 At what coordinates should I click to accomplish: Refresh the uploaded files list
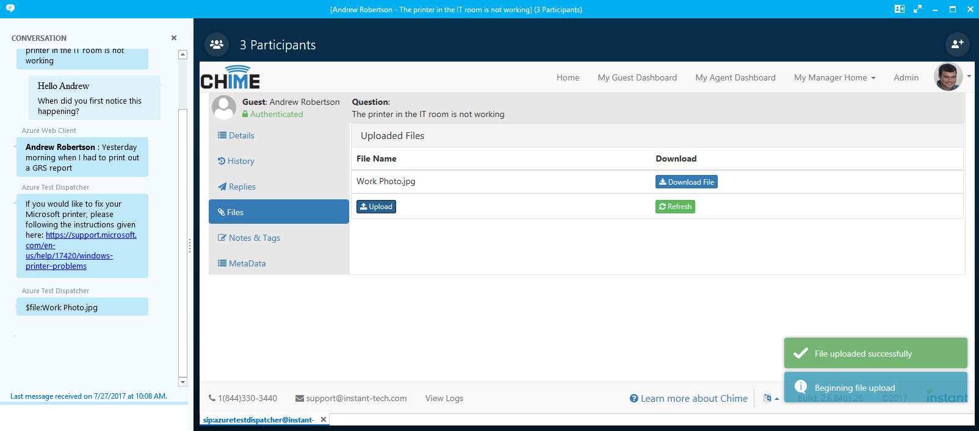pos(675,207)
